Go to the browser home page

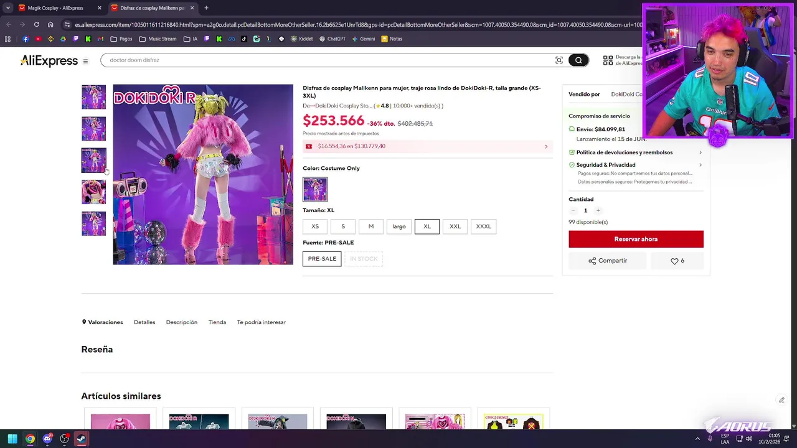click(x=50, y=24)
